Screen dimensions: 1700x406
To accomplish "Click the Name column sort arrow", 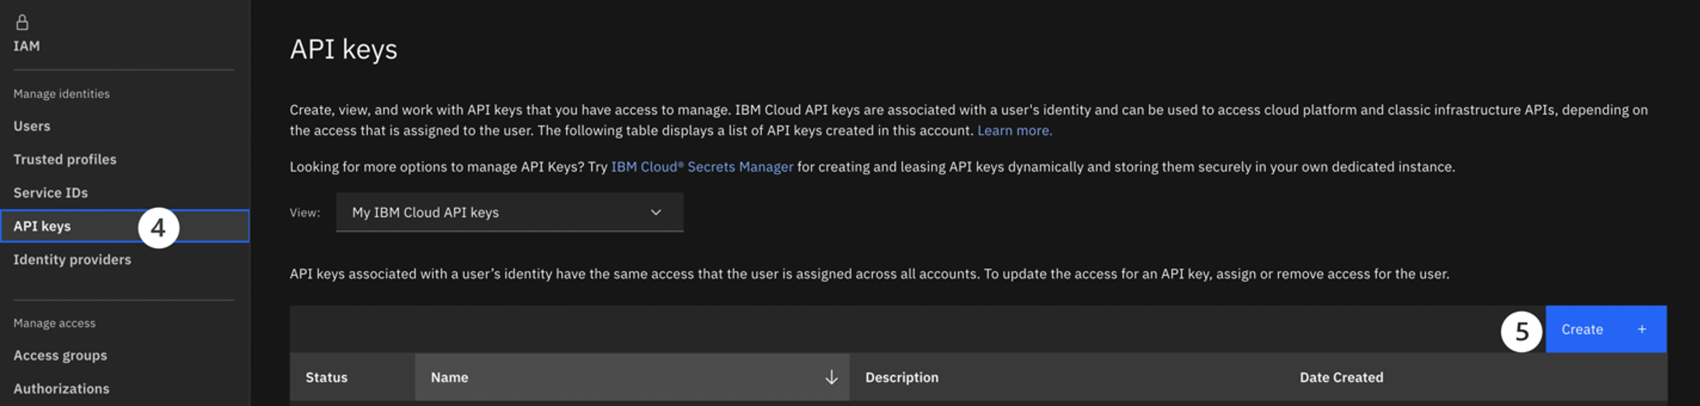I will point(831,377).
